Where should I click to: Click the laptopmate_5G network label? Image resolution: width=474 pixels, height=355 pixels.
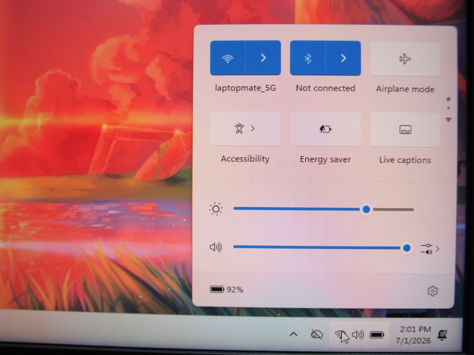click(x=245, y=88)
